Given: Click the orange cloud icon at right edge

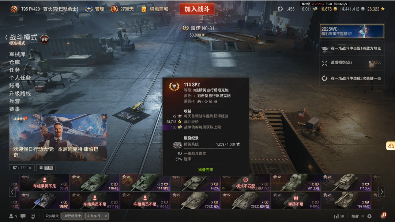Looking at the screenshot, I should [x=391, y=146].
